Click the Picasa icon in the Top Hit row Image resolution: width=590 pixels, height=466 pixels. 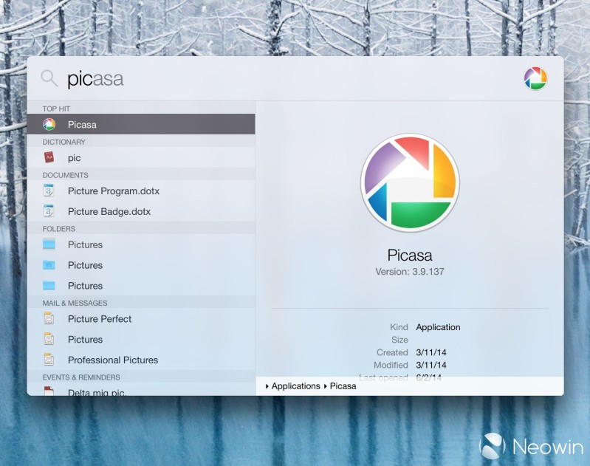49,125
